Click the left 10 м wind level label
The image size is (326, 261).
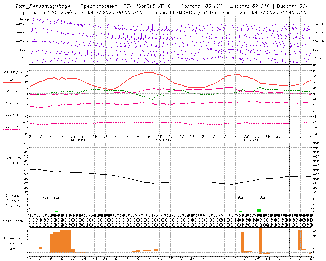24,58
